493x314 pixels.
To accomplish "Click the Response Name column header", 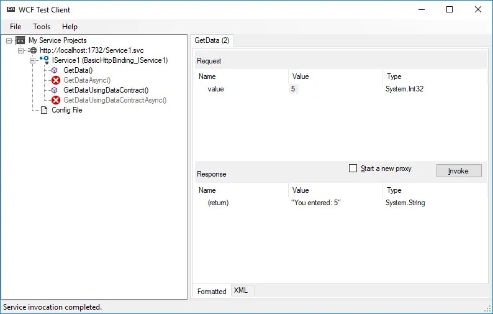I will 241,190.
